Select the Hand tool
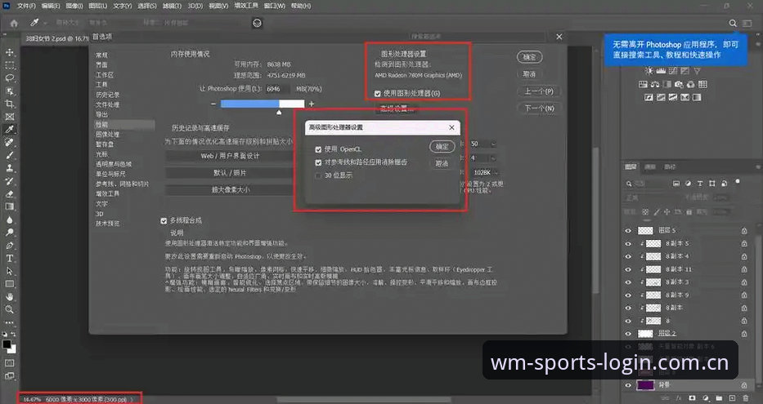This screenshot has width=763, height=404. click(9, 297)
